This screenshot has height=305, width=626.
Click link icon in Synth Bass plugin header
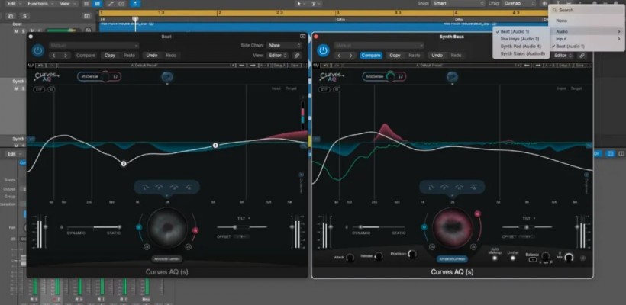coord(582,56)
